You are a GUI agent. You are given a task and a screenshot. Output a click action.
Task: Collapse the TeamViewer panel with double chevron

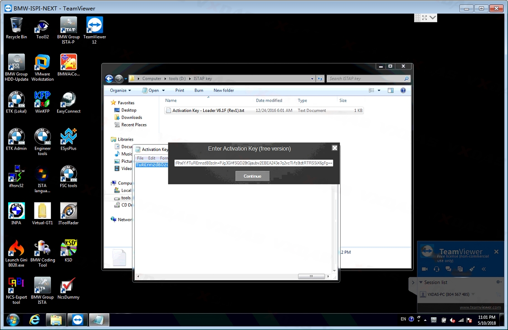click(x=484, y=269)
